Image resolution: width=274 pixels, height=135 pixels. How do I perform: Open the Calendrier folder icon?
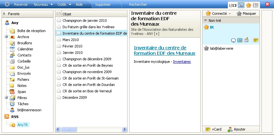(12, 49)
